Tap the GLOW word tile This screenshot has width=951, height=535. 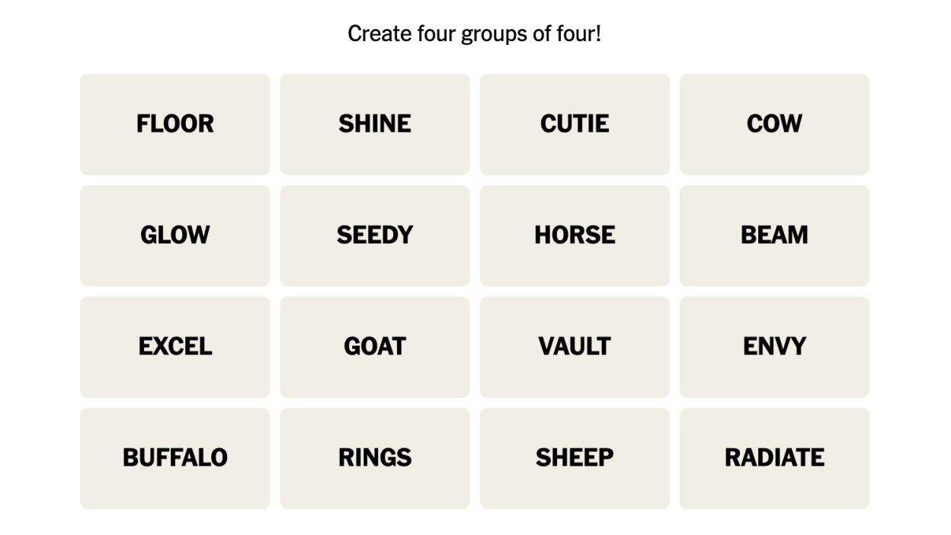[x=175, y=235]
